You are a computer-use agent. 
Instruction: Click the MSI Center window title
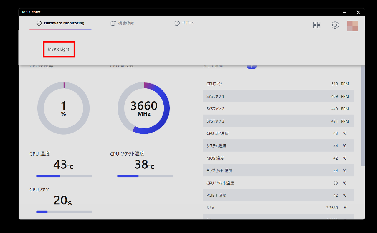click(x=31, y=12)
